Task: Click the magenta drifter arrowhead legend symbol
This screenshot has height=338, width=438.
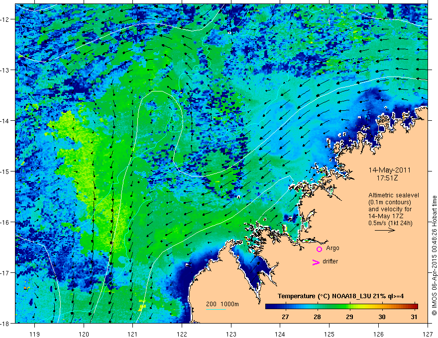Action: coord(316,262)
